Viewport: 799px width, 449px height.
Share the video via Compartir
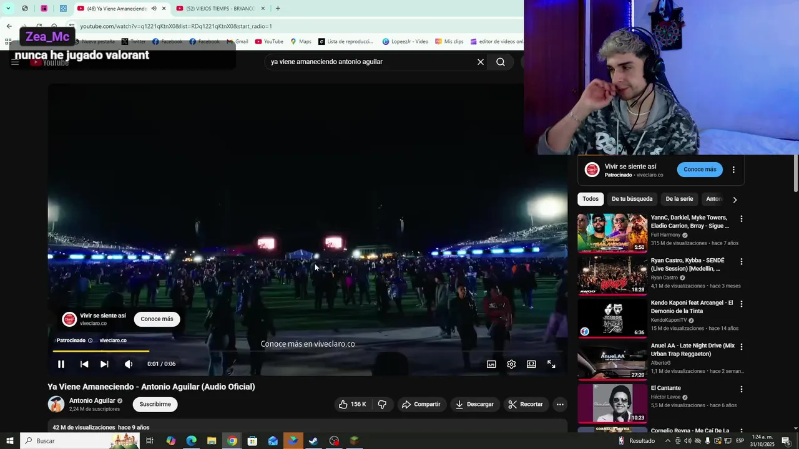tap(421, 404)
